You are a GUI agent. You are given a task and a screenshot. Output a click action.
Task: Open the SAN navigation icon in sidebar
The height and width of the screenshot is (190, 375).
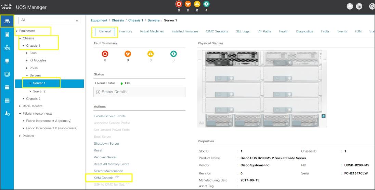pyautogui.click(x=7, y=61)
